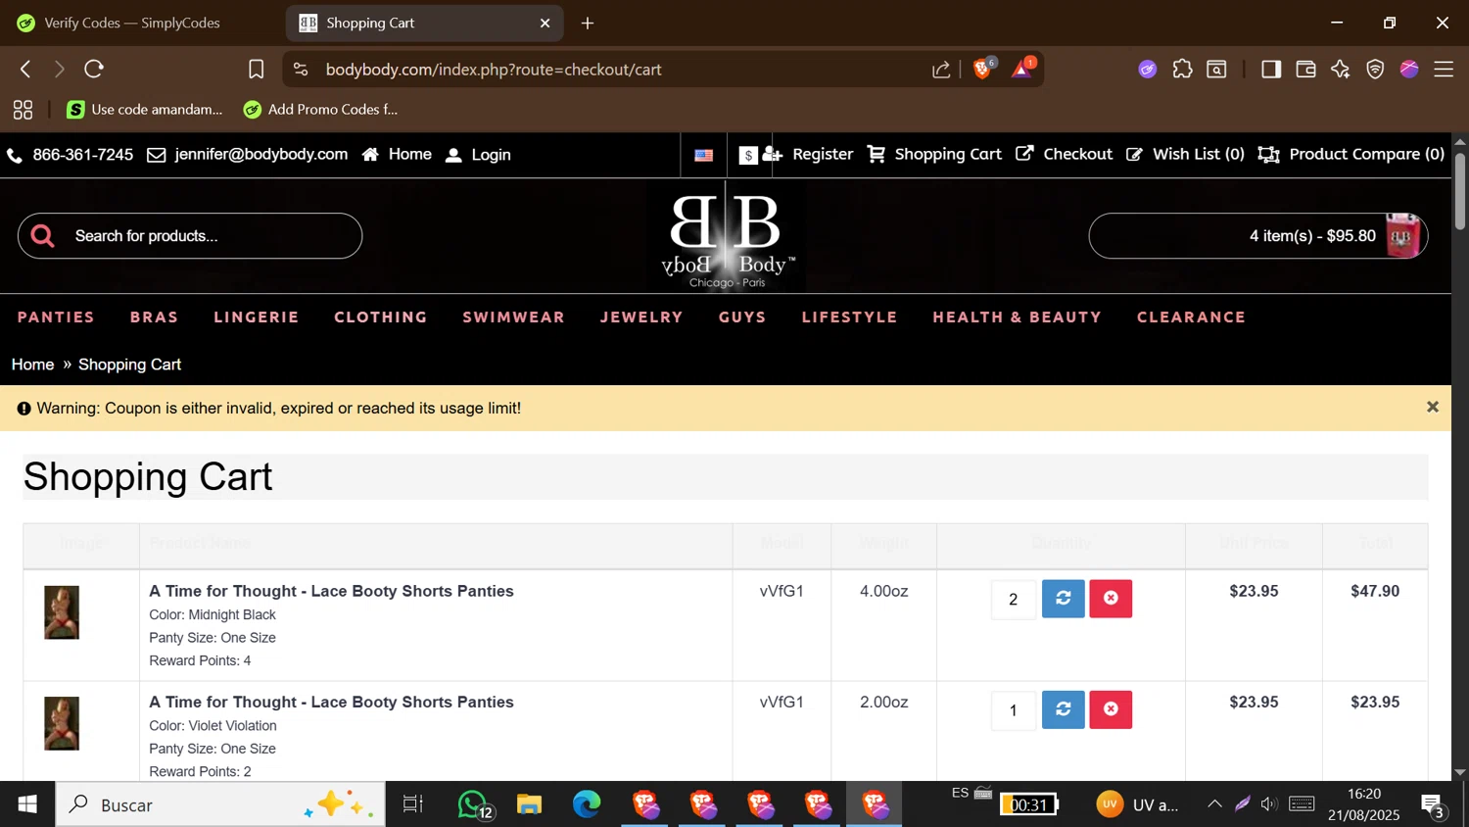
Task: Click quantity field showing 1
Action: pos(1014,710)
